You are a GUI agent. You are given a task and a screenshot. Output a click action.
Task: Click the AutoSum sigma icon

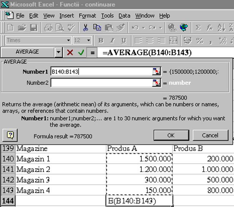(x=198, y=28)
